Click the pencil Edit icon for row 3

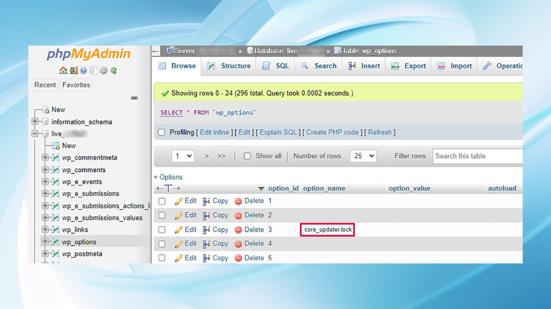(179, 230)
